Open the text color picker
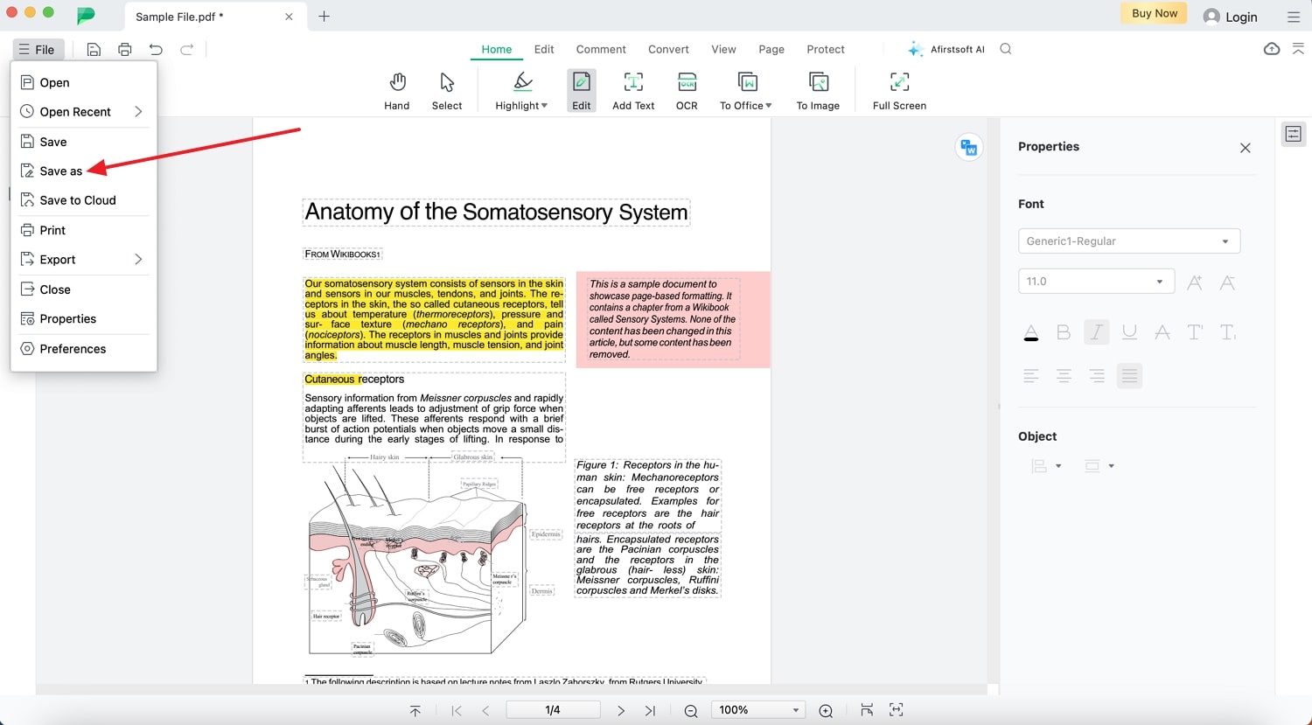Viewport: 1312px width, 725px height. [1031, 332]
